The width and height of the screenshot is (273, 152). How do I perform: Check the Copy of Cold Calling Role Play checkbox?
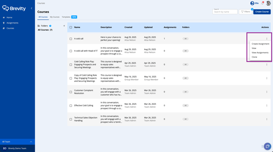[x=70, y=78]
